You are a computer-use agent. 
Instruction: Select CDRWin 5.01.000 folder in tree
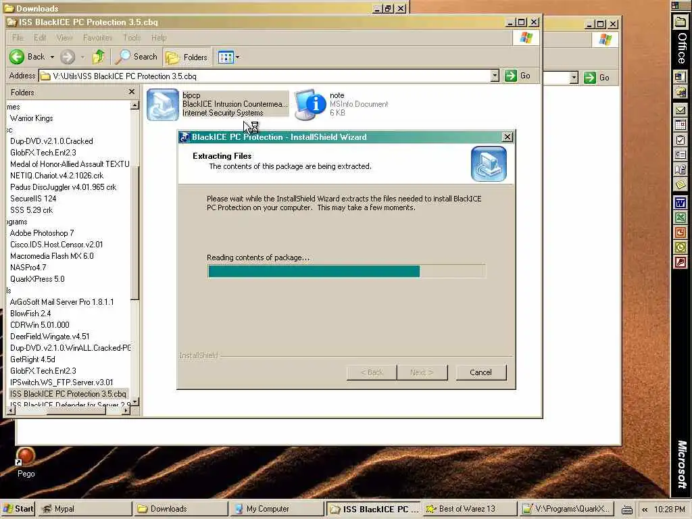pyautogui.click(x=40, y=325)
